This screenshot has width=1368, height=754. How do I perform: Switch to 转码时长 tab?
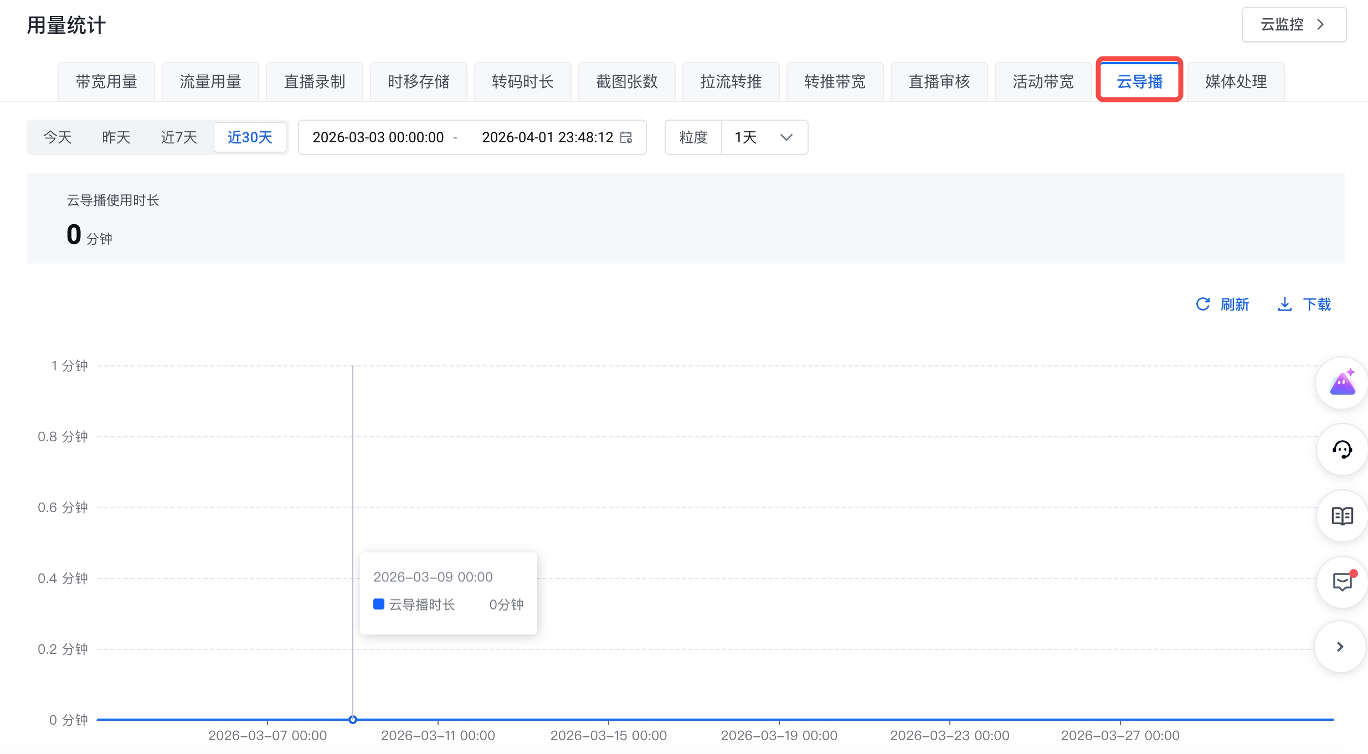click(523, 82)
